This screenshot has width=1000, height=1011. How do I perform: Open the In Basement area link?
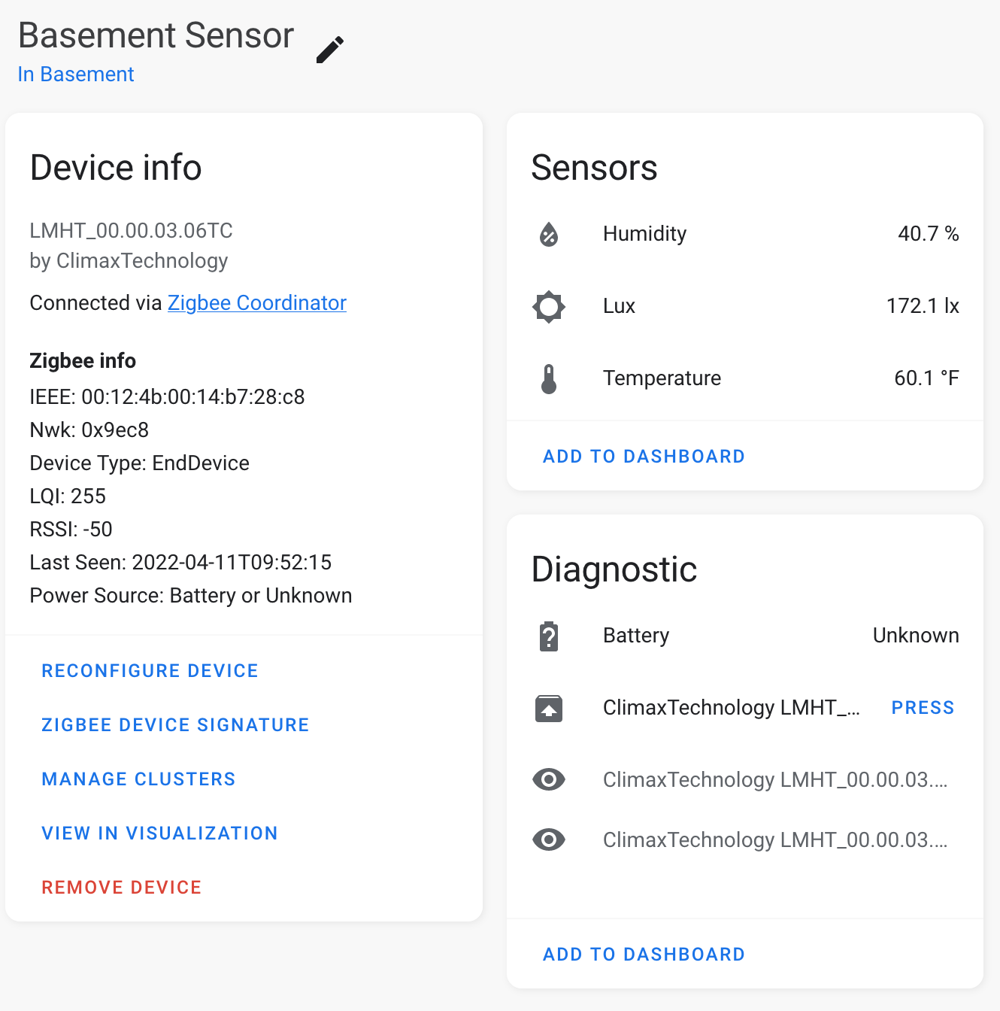(76, 74)
